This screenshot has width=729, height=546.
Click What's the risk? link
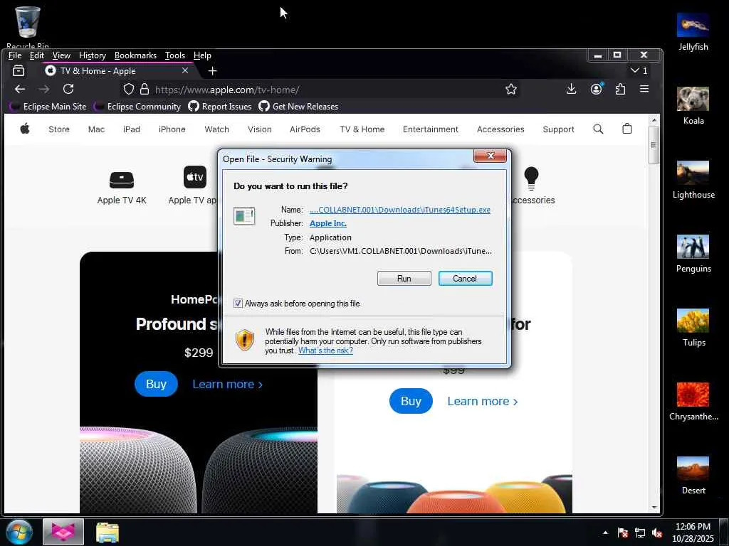pos(325,350)
